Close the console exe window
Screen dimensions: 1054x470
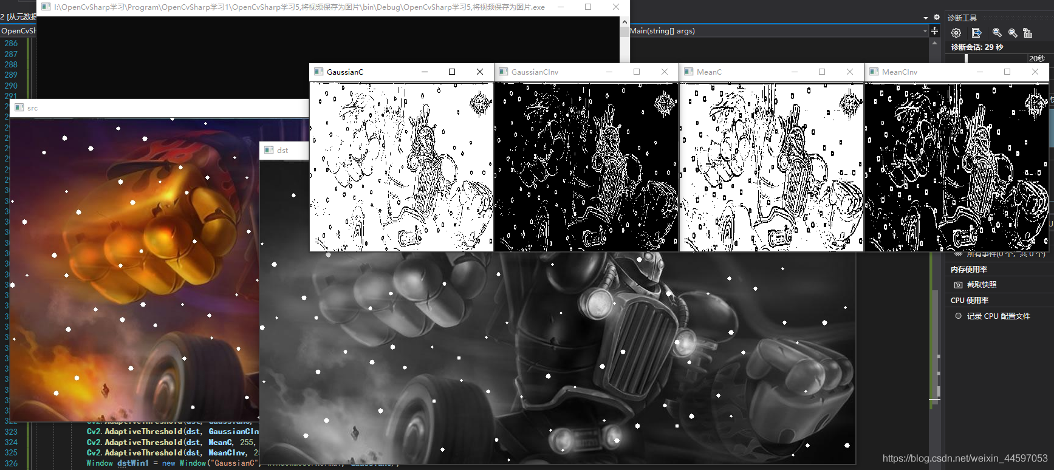coord(616,7)
